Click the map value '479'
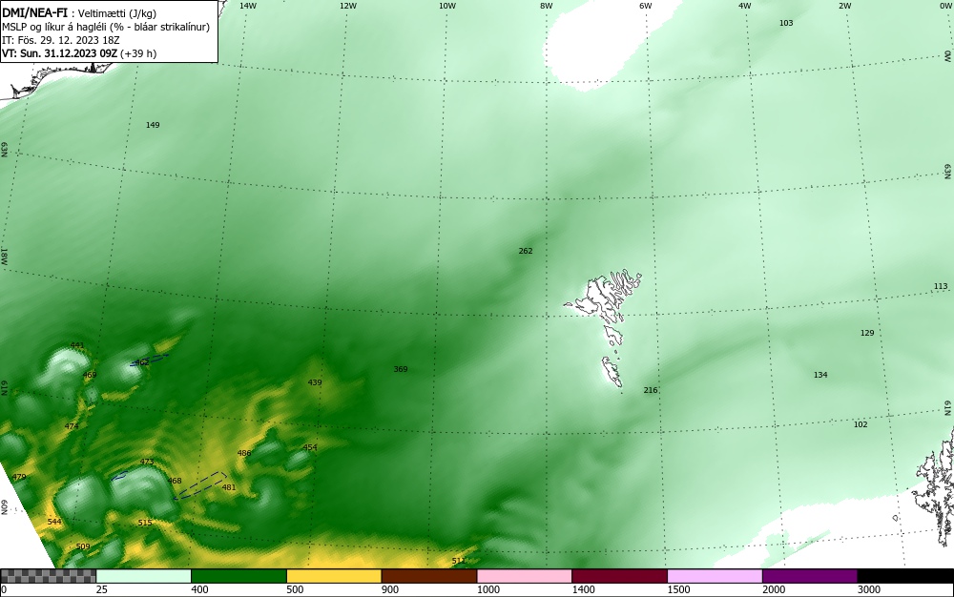954x597 pixels. 19,477
